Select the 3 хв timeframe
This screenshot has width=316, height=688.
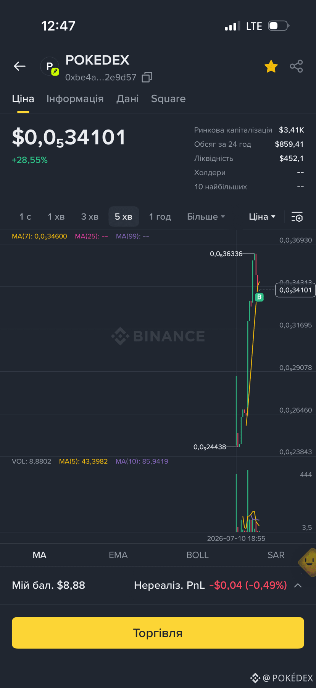[x=90, y=217]
